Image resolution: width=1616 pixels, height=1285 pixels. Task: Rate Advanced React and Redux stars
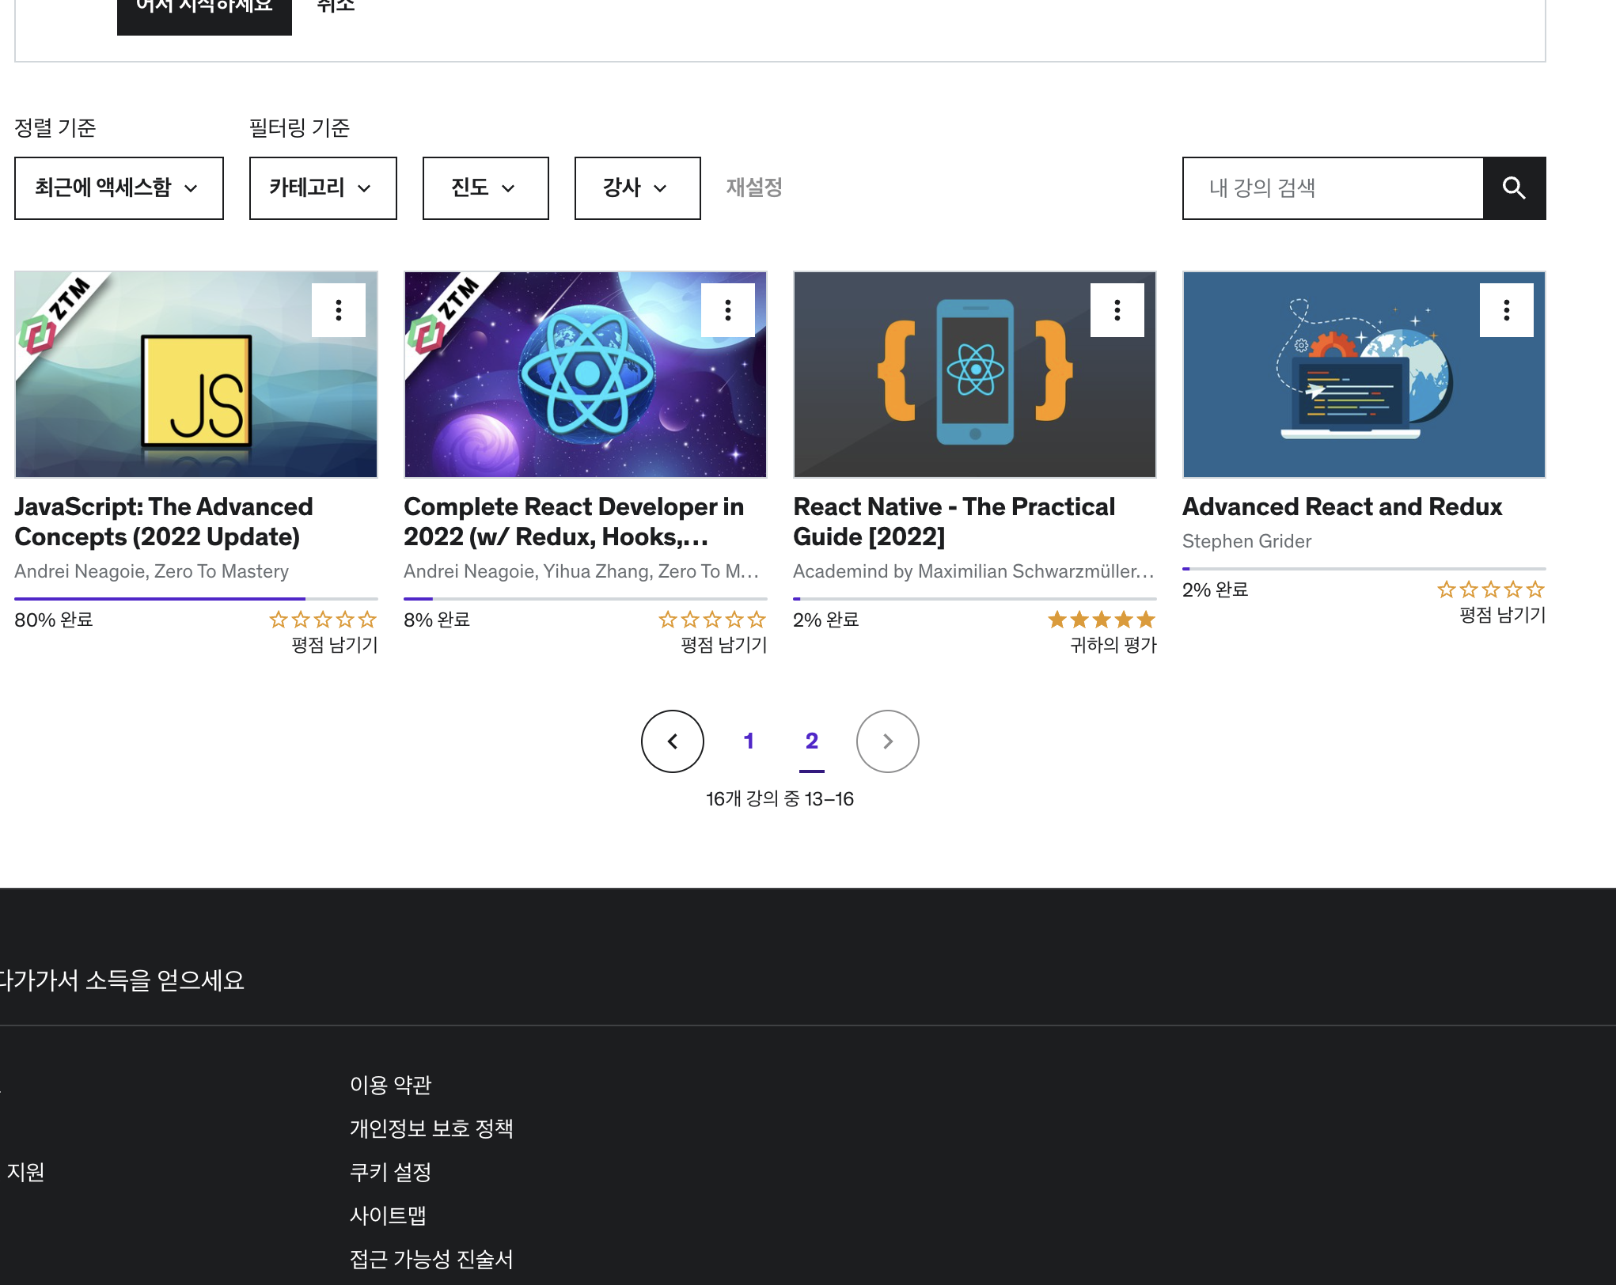[x=1491, y=589]
